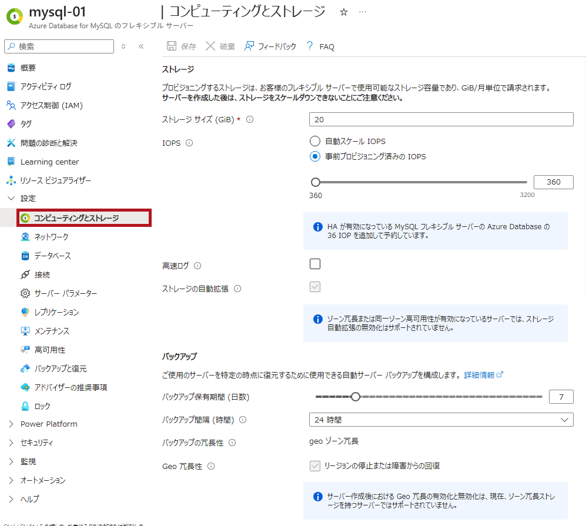Click the フィードバック feedback icon in toolbar
586x526 pixels.
point(249,46)
